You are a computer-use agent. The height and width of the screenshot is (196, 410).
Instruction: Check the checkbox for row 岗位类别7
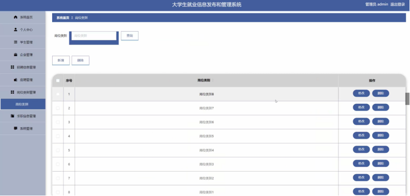[58, 108]
